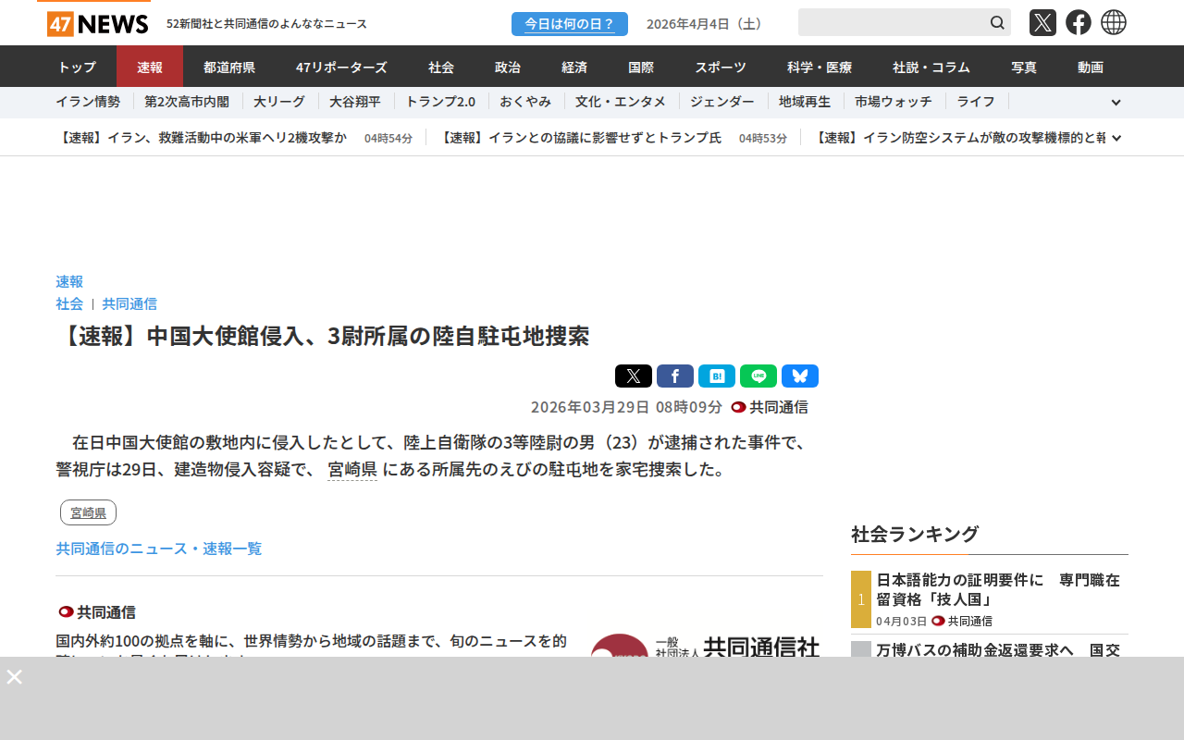Viewport: 1184px width, 740px height.
Task: Click the article date 2026年03月29日 08時09分
Action: tap(626, 407)
